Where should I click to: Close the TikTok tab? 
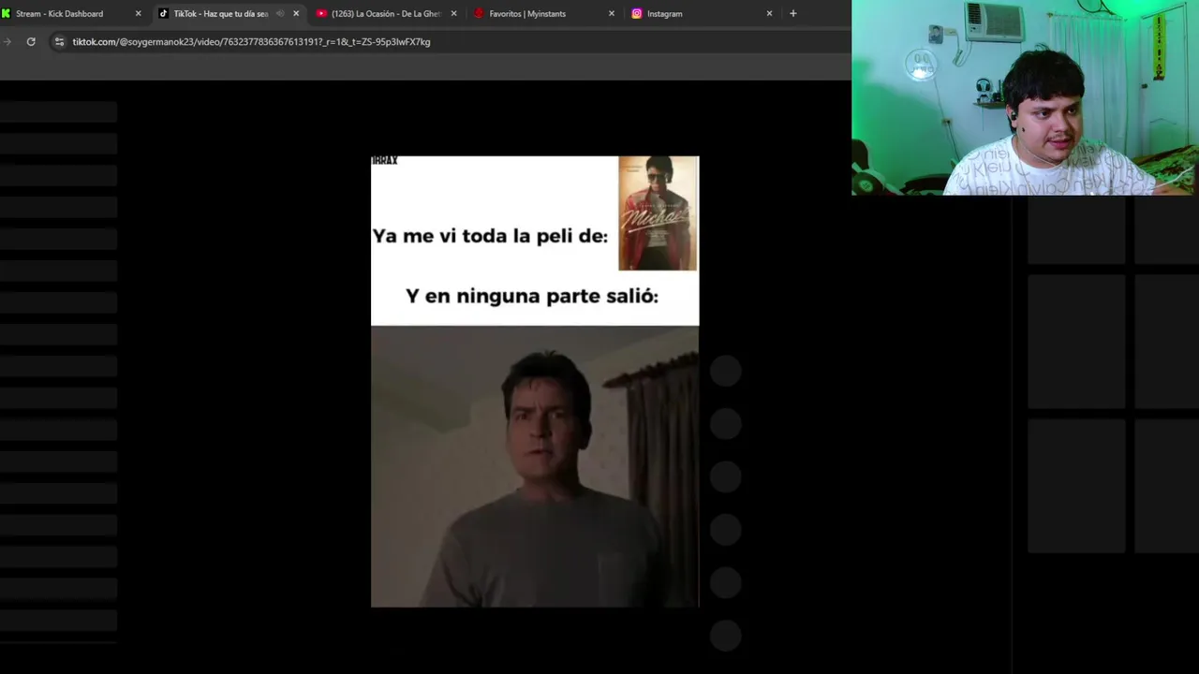point(296,14)
